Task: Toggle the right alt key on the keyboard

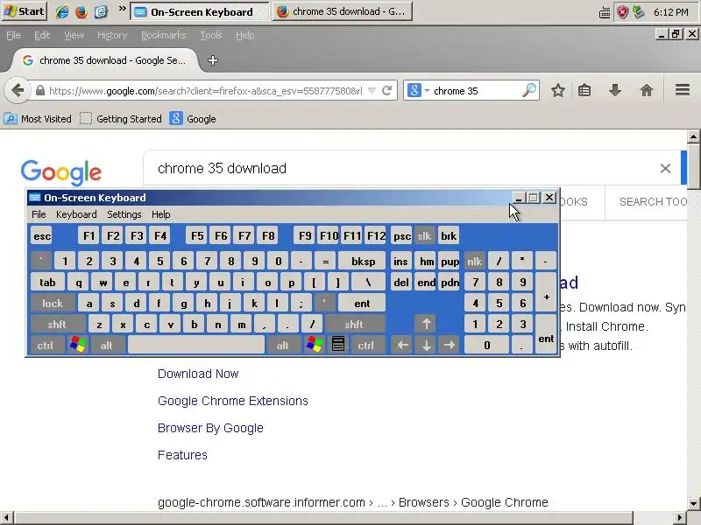Action: click(282, 345)
